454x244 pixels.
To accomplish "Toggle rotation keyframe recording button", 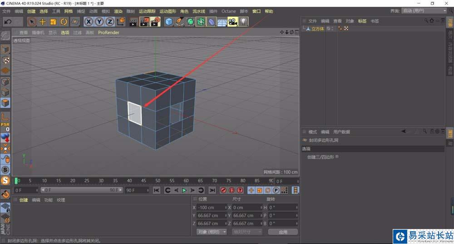I will pos(268,190).
